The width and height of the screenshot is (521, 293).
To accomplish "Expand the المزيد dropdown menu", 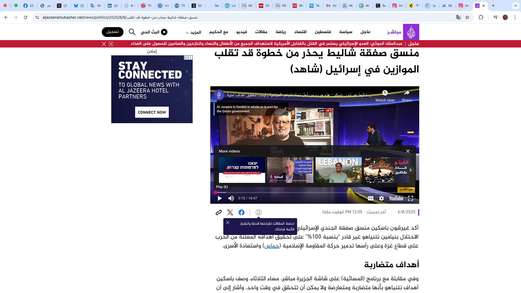I will tap(193, 32).
